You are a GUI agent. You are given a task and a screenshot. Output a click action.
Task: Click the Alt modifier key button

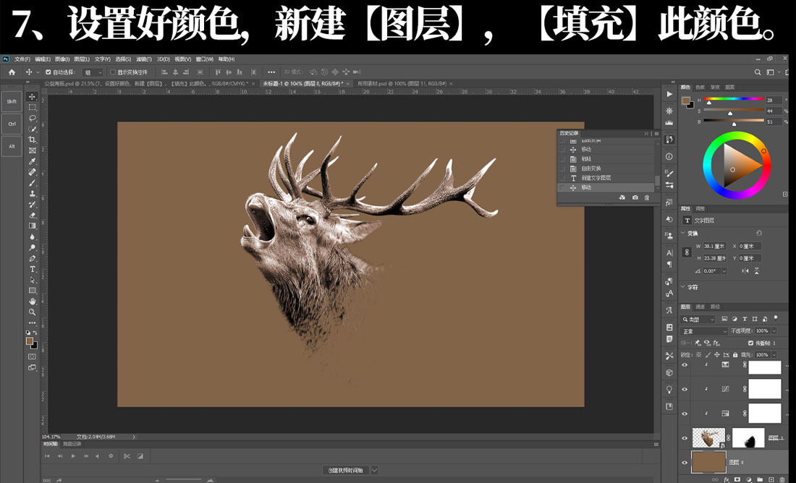pyautogui.click(x=12, y=147)
